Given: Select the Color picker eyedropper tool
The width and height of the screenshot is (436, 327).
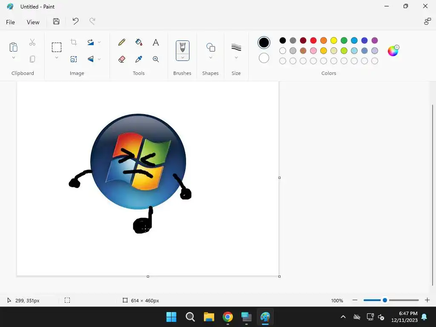Looking at the screenshot, I should point(139,59).
